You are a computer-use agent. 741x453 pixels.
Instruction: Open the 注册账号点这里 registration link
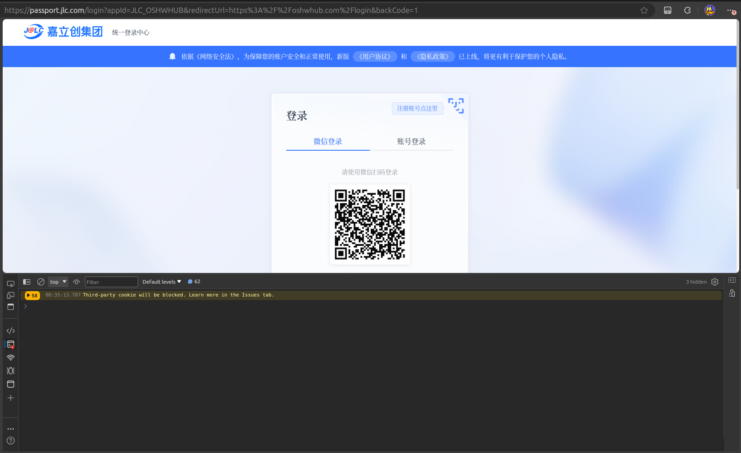coord(417,108)
